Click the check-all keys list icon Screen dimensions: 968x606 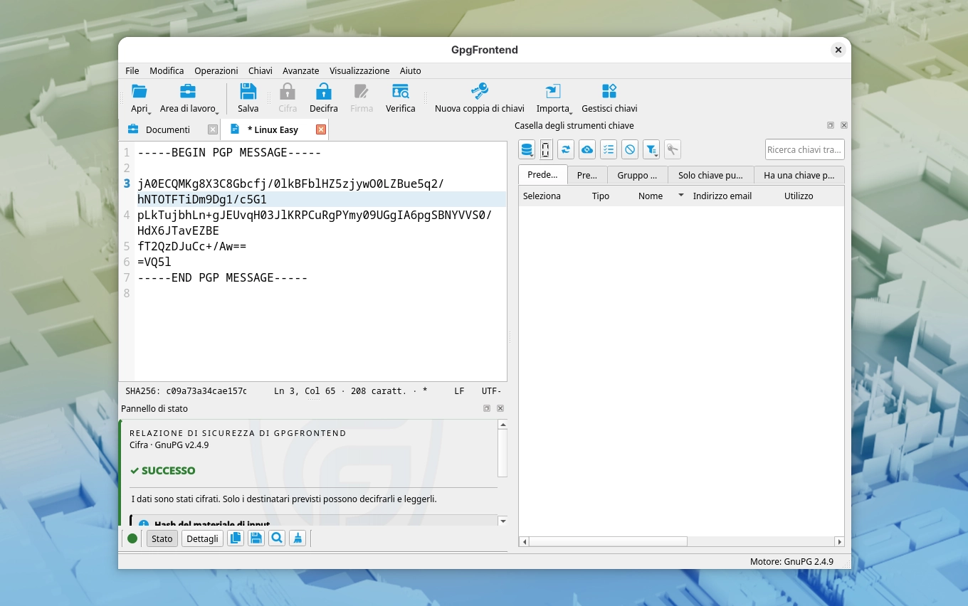pos(609,149)
